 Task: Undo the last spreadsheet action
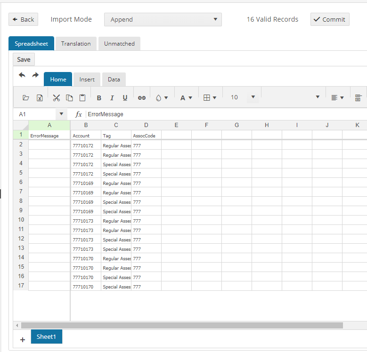click(x=22, y=75)
